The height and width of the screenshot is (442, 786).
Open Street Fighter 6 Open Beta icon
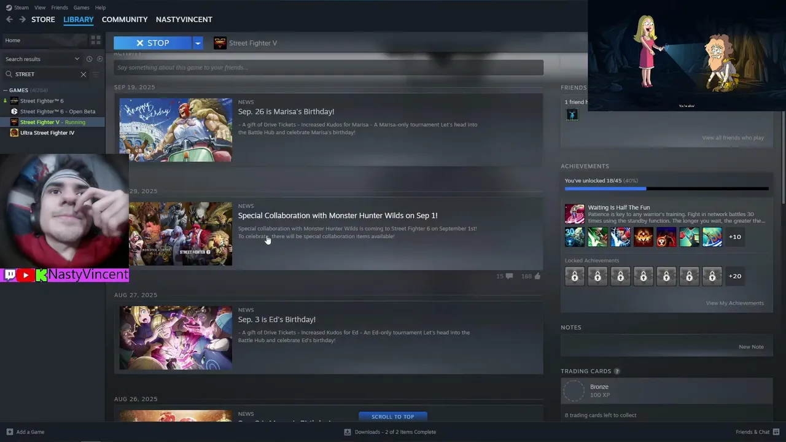[14, 112]
